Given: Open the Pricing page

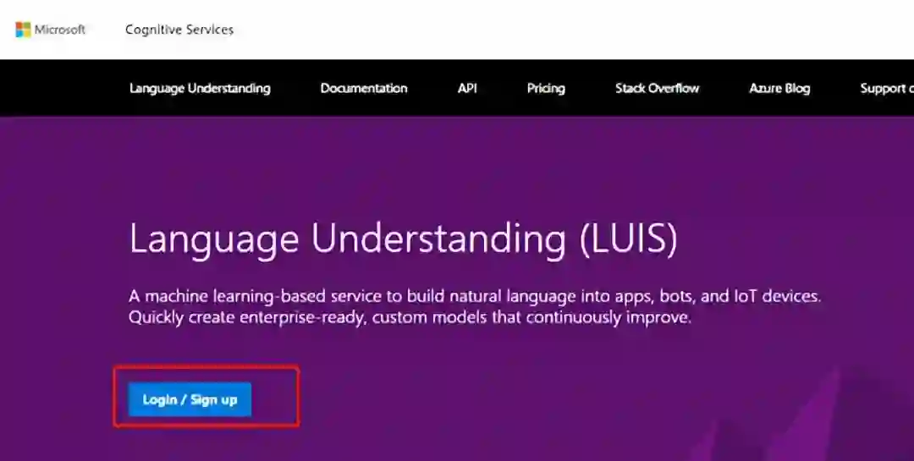Looking at the screenshot, I should click(x=546, y=88).
